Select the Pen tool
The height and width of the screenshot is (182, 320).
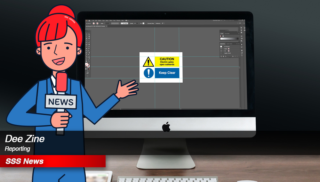tap(86, 38)
